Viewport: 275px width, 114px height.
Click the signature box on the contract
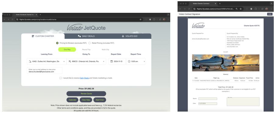pos(243,102)
